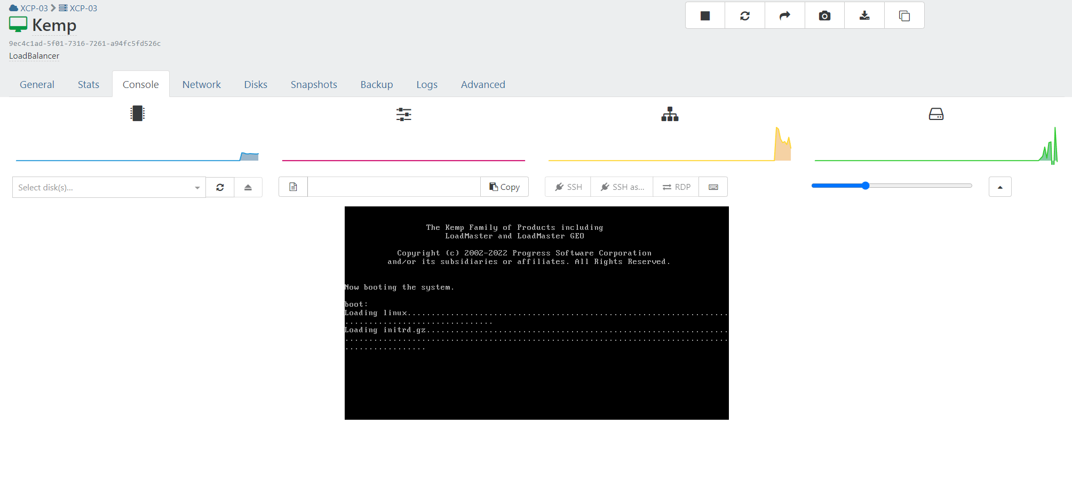
Task: Select the Console tab
Action: (x=141, y=84)
